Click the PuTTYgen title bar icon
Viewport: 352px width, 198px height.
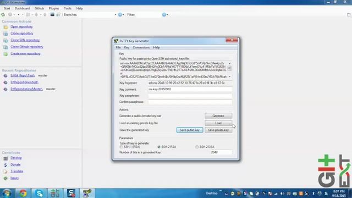point(116,41)
